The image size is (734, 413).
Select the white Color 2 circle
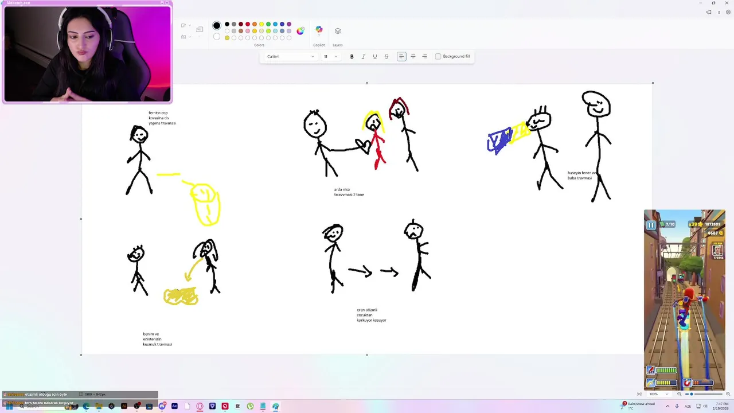(x=217, y=37)
